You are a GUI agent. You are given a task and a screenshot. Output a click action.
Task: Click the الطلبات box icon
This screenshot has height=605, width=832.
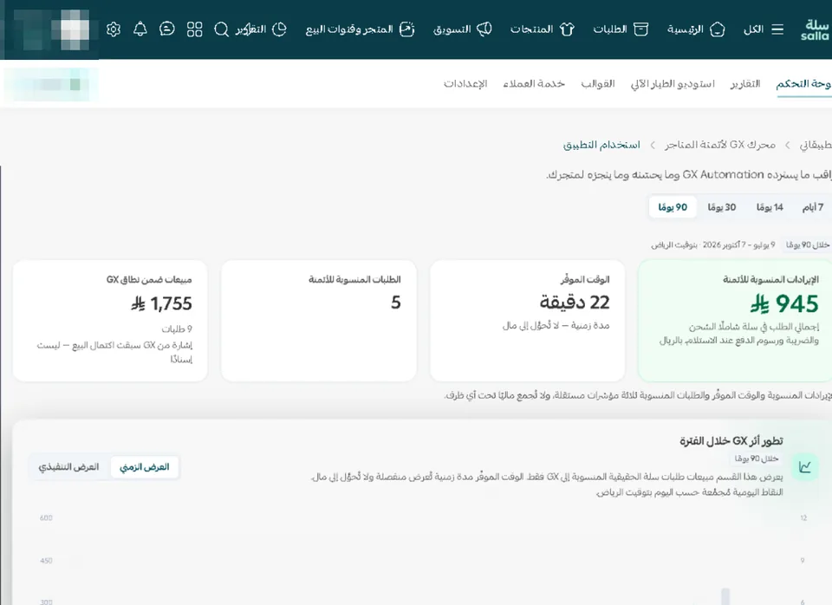point(641,29)
